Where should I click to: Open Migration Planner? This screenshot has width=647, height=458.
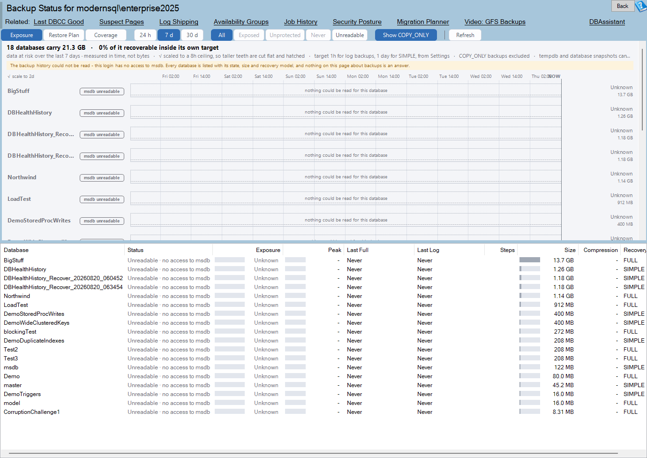423,22
